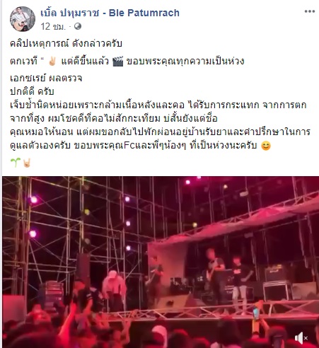Click the performer in white cap on stage
The image size is (319, 348).
coord(115,291)
